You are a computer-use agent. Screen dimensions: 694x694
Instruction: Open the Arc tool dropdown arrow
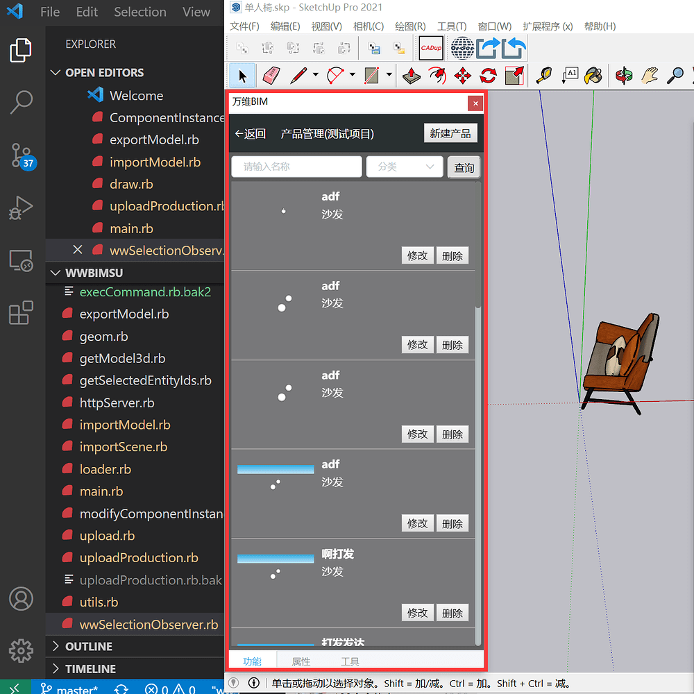click(352, 76)
